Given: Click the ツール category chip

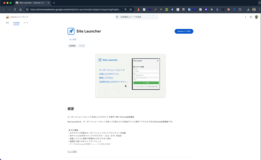Looking at the screenshot, I should [82, 46].
